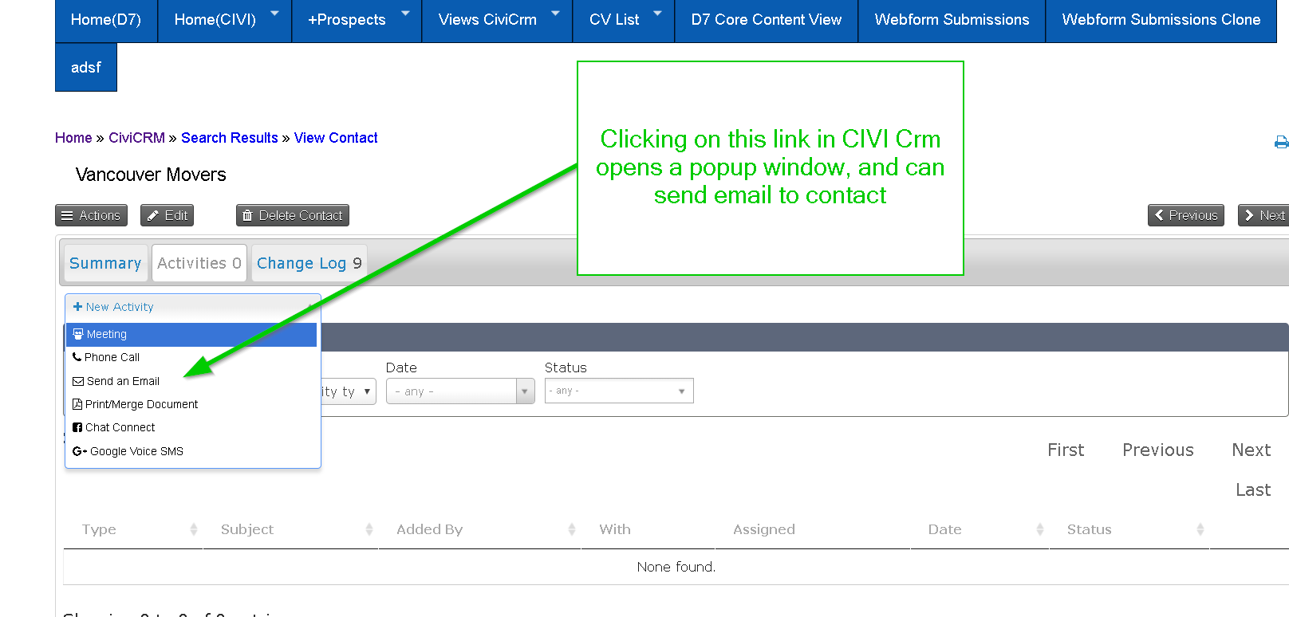
Task: Open the Status filter dropdown
Action: 619,391
